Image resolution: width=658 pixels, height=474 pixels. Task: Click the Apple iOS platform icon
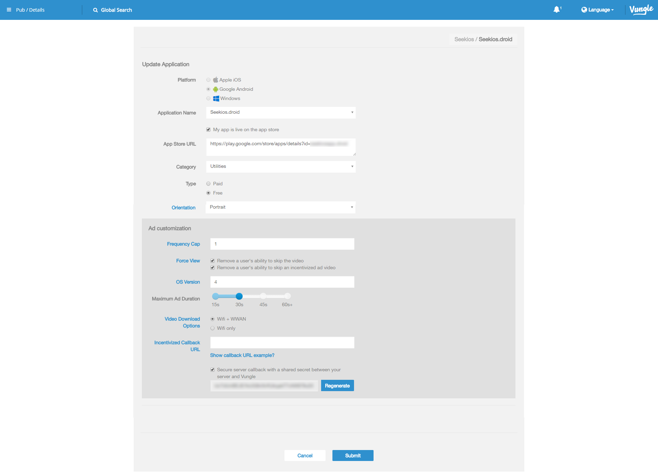pos(216,80)
